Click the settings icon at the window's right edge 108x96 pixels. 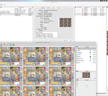(107, 7)
